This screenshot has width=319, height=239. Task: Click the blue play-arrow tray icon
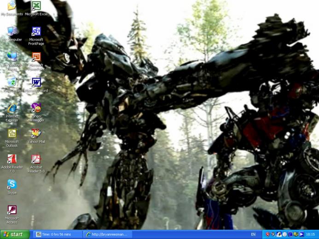302,234
